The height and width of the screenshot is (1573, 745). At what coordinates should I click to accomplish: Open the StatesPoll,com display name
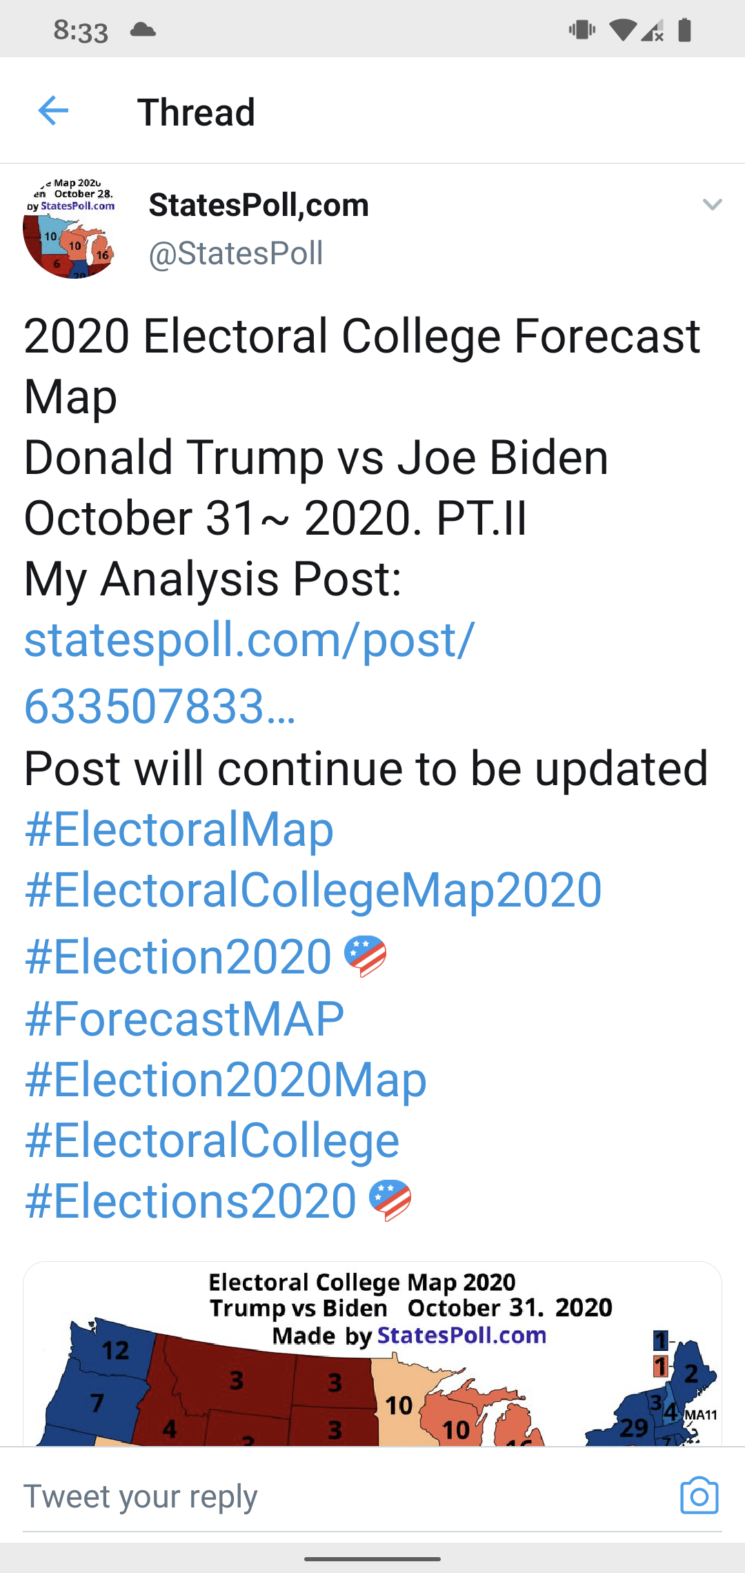tap(259, 205)
